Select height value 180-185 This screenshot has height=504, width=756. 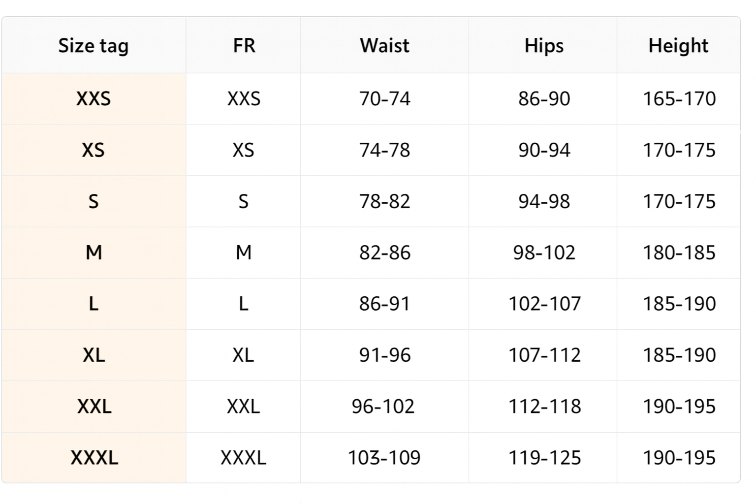(679, 252)
